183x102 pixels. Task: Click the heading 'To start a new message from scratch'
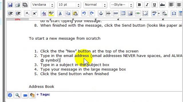point(65,39)
